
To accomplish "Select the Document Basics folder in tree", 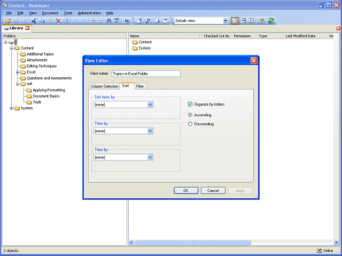I will (46, 96).
